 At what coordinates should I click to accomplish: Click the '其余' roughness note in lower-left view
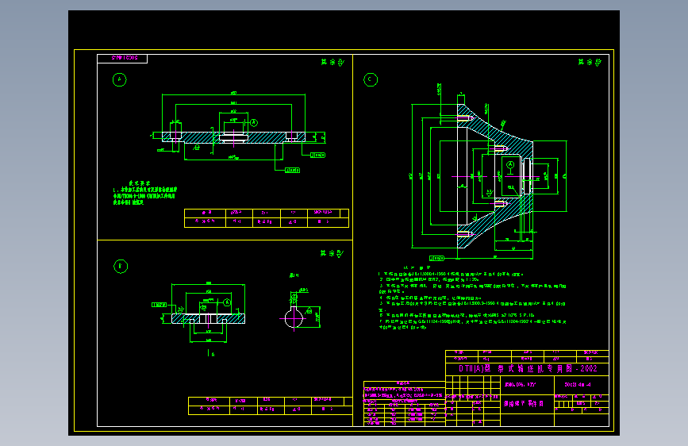coord(332,253)
